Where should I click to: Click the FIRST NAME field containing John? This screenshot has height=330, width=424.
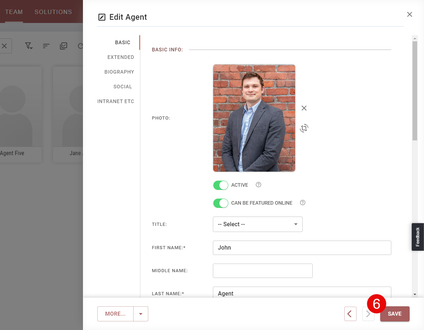coord(302,248)
